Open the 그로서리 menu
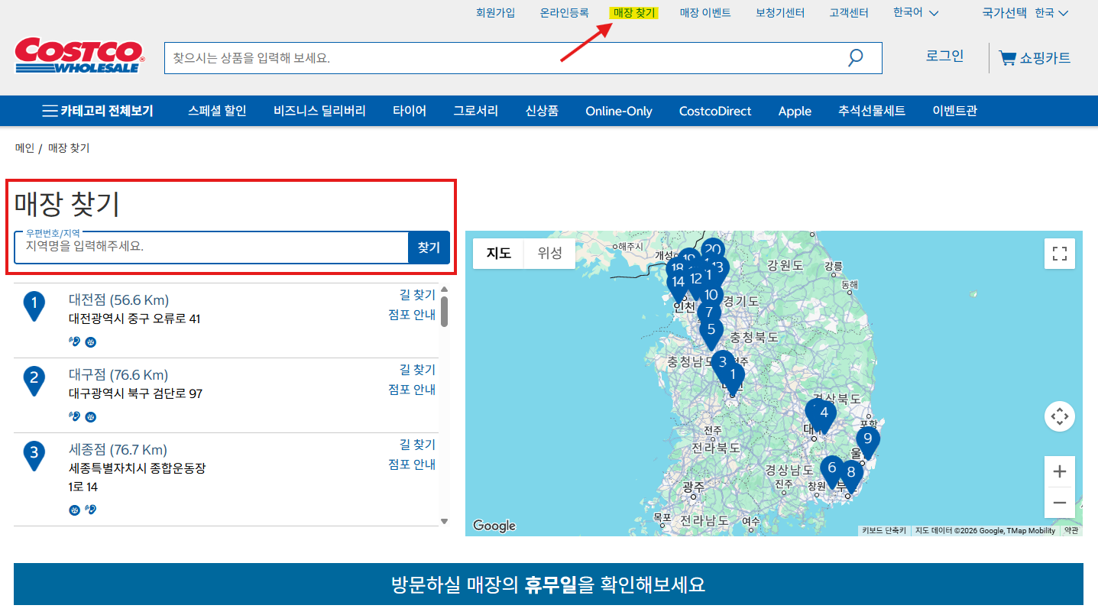Screen dimensions: 1098x615 475,111
